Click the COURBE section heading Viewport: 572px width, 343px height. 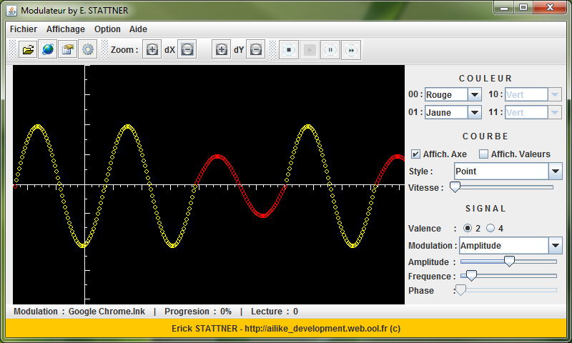click(x=485, y=136)
